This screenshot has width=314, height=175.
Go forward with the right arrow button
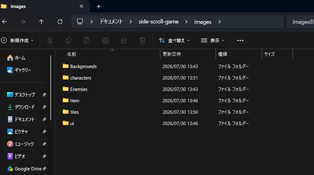(23, 22)
